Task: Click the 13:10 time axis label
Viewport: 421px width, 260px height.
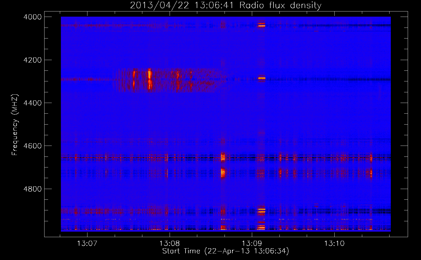Action: tap(334, 243)
